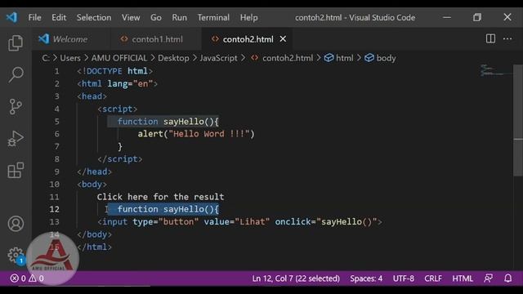Click the opening <body> tag line

[92, 185]
